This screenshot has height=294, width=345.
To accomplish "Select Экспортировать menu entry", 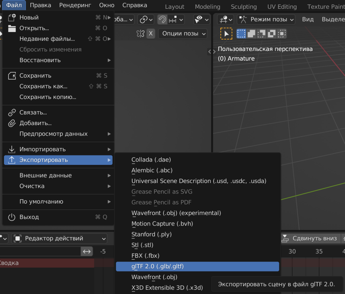I will point(58,160).
